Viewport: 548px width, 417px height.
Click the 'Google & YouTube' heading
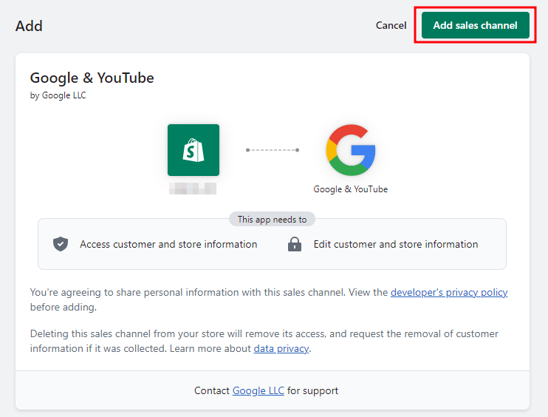[x=92, y=78]
